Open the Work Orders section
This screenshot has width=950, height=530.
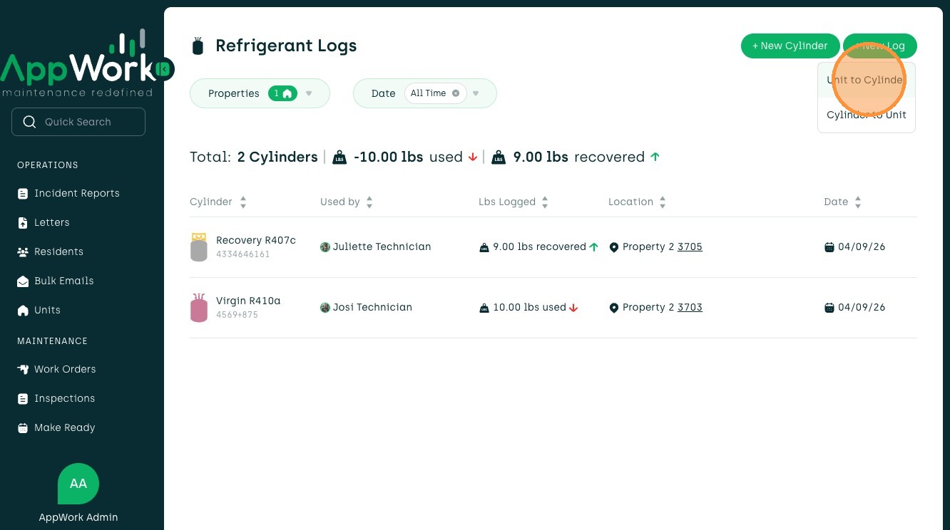[64, 370]
